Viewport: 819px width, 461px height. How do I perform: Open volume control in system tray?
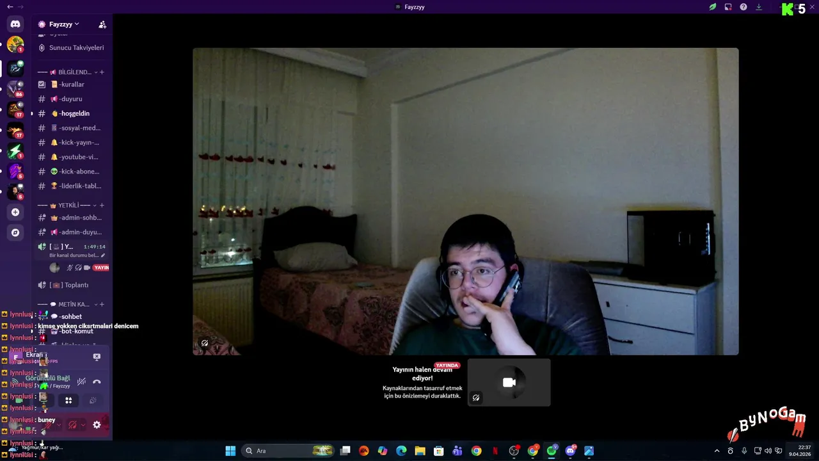[x=768, y=451]
